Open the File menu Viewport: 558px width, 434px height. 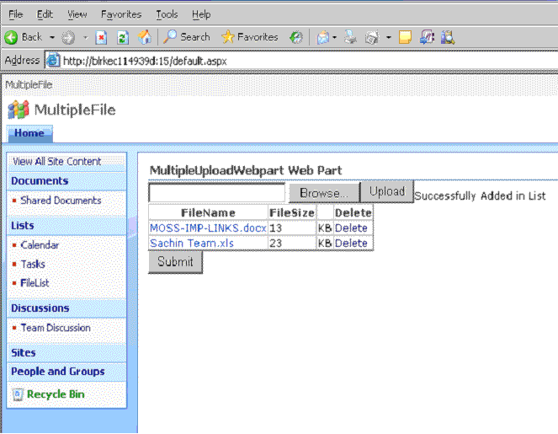(x=16, y=14)
